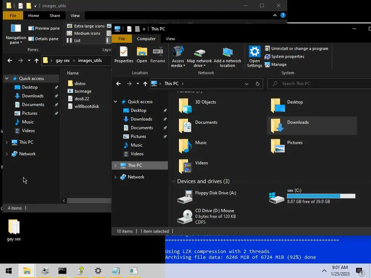The width and height of the screenshot is (371, 278).
Task: Click Uninstall or change a program
Action: [296, 49]
